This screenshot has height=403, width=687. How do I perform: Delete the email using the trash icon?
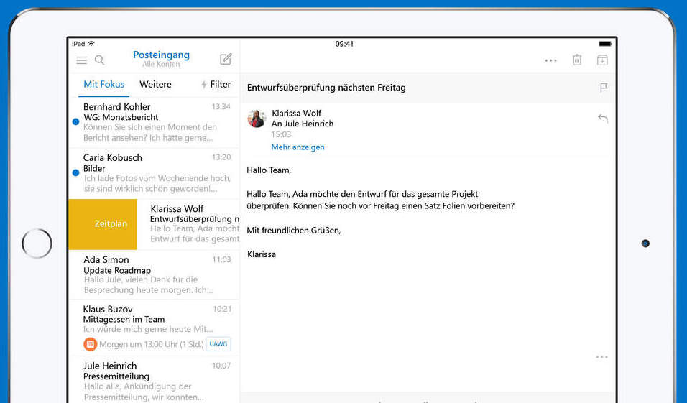pos(577,60)
